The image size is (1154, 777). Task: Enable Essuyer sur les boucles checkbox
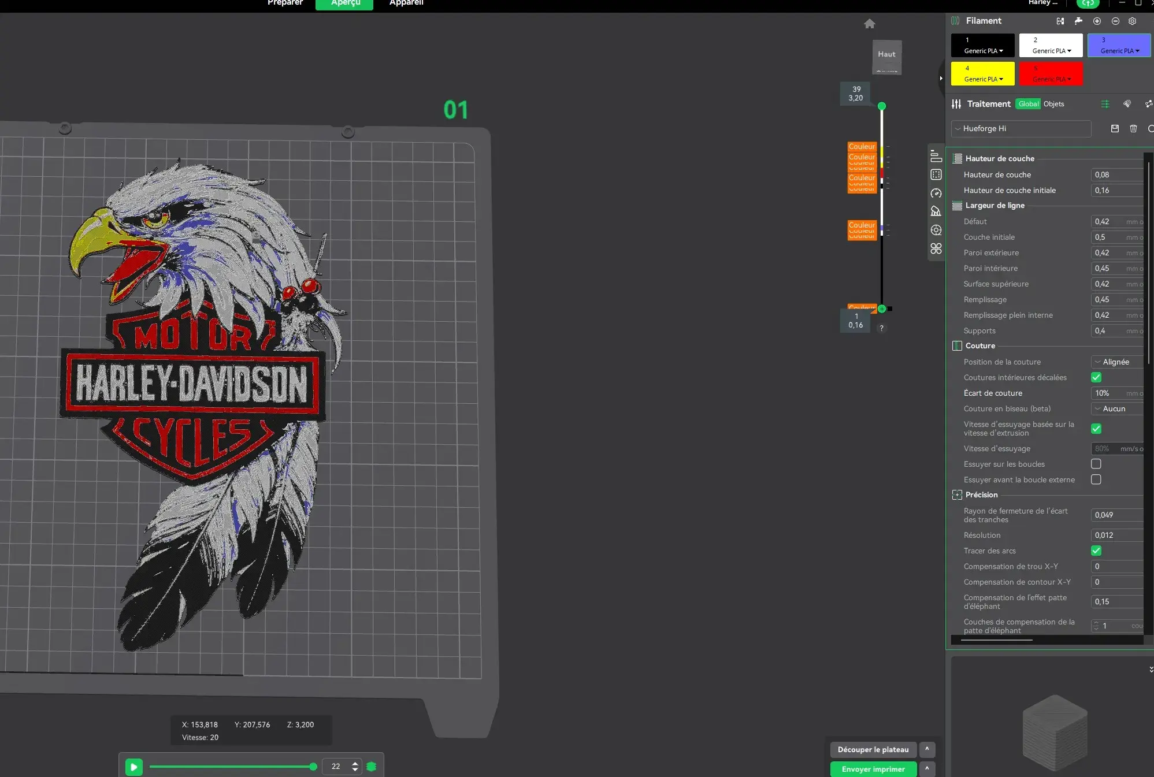click(1096, 464)
